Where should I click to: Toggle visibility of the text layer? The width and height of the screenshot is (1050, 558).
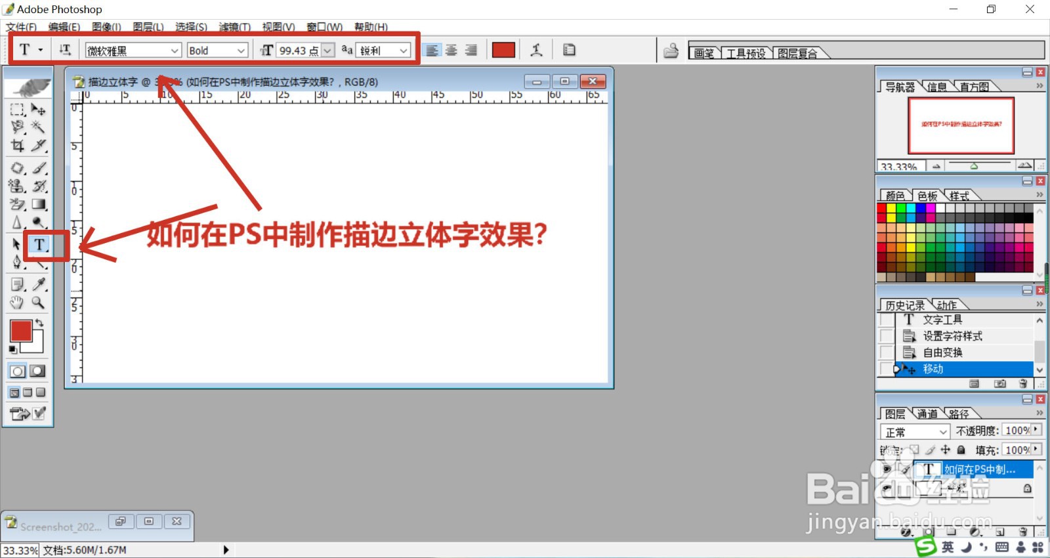point(887,469)
